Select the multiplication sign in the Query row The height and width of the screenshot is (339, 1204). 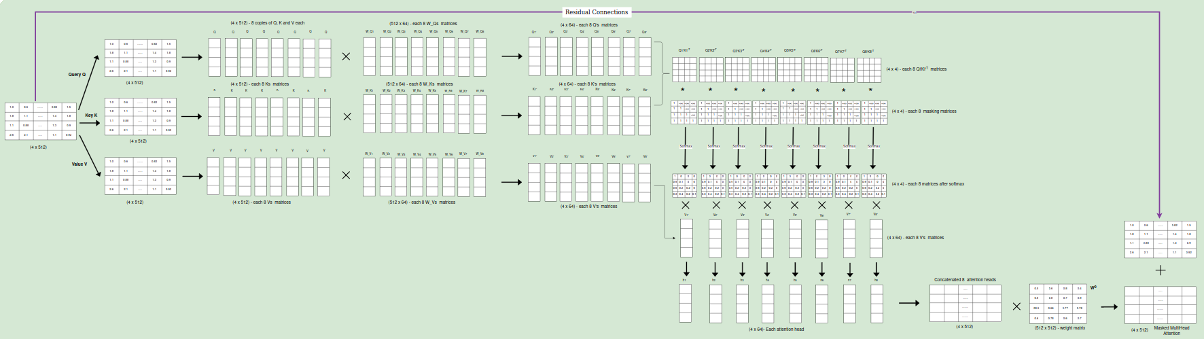coord(347,56)
